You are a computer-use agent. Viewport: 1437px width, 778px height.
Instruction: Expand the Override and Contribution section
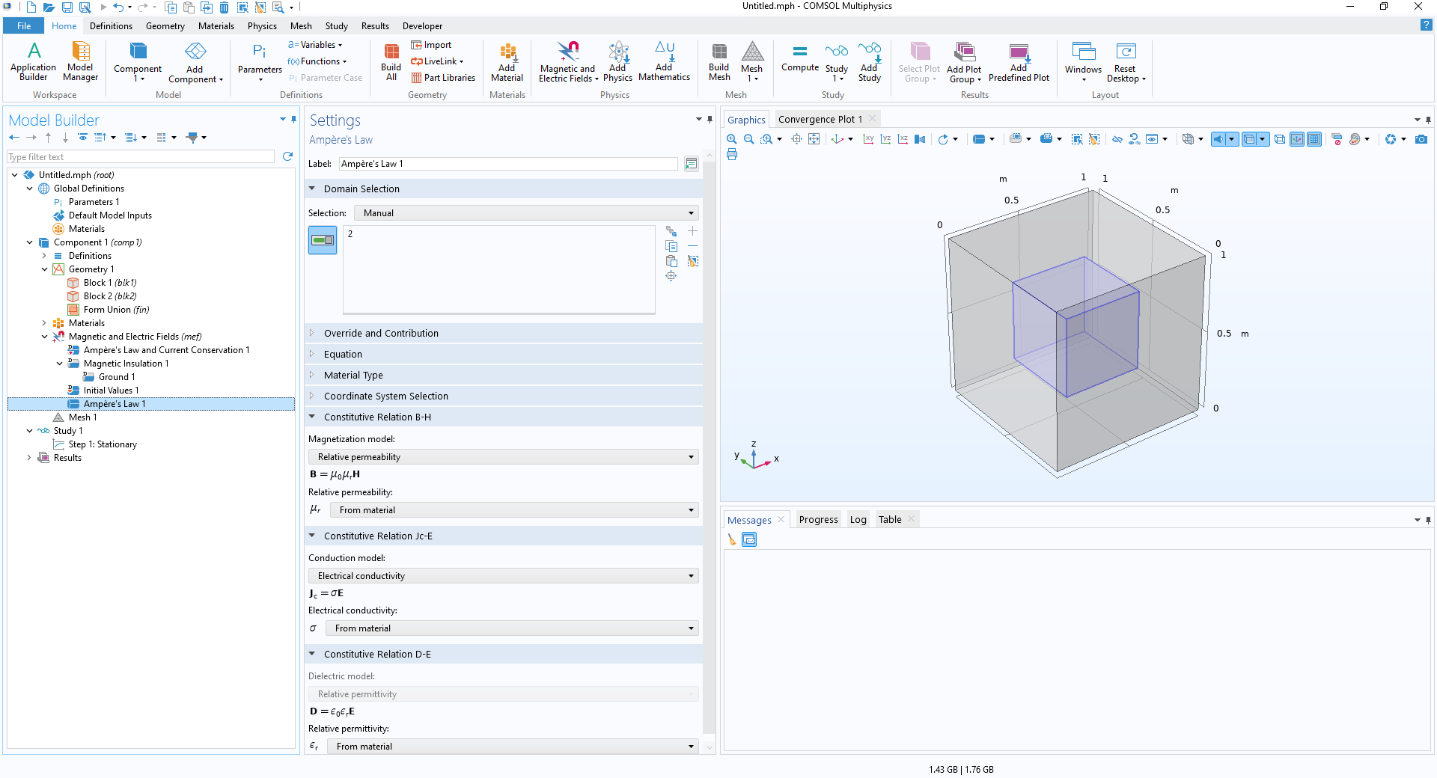coord(381,334)
